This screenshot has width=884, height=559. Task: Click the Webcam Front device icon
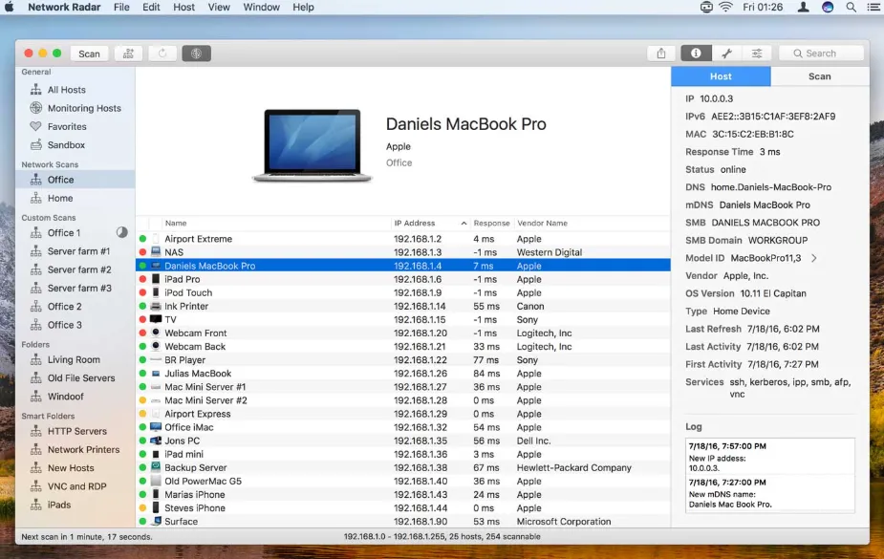[x=156, y=333]
